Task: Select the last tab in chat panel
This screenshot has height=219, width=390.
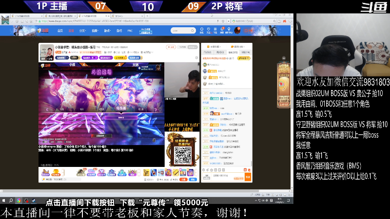Action: point(246,53)
